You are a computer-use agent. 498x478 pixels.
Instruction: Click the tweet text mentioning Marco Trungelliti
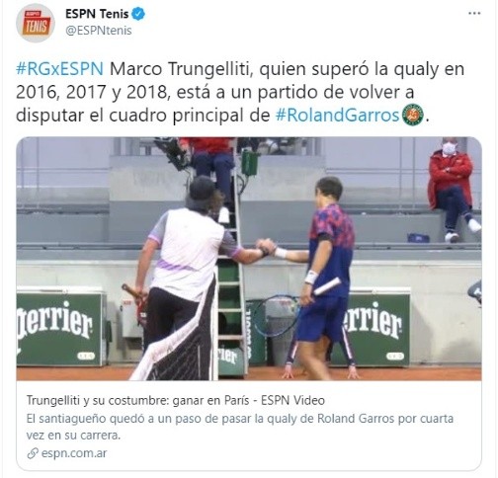(240, 92)
